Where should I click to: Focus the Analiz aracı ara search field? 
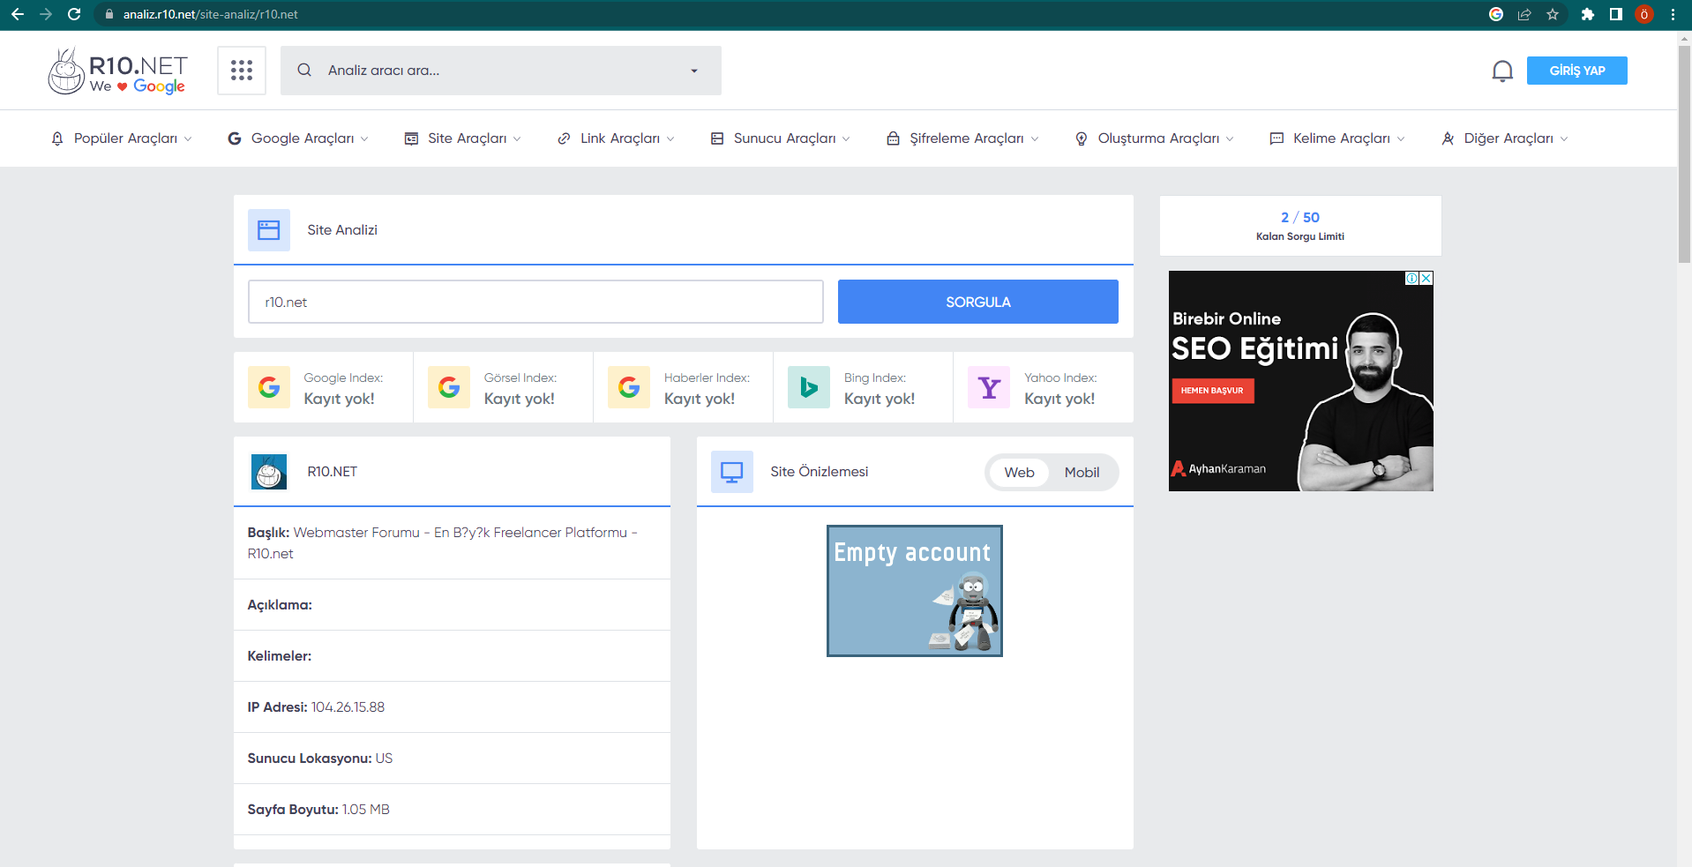tap(501, 71)
